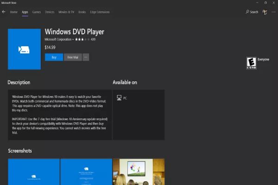Go to Movies & TV tab
The width and height of the screenshot is (278, 185).
[66, 12]
